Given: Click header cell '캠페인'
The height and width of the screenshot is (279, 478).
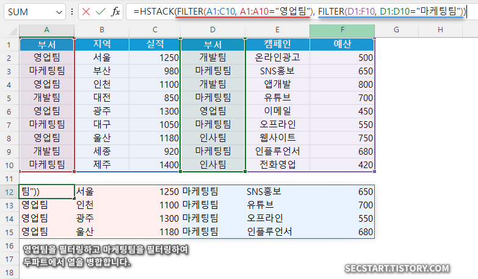Looking at the screenshot, I should 277,44.
